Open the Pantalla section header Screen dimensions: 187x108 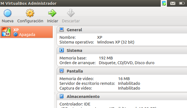click(122, 71)
